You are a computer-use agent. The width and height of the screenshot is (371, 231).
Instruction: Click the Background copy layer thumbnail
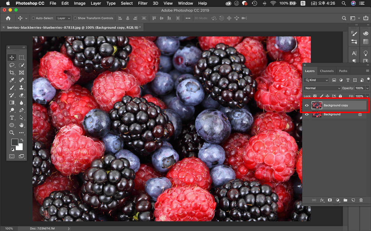317,105
